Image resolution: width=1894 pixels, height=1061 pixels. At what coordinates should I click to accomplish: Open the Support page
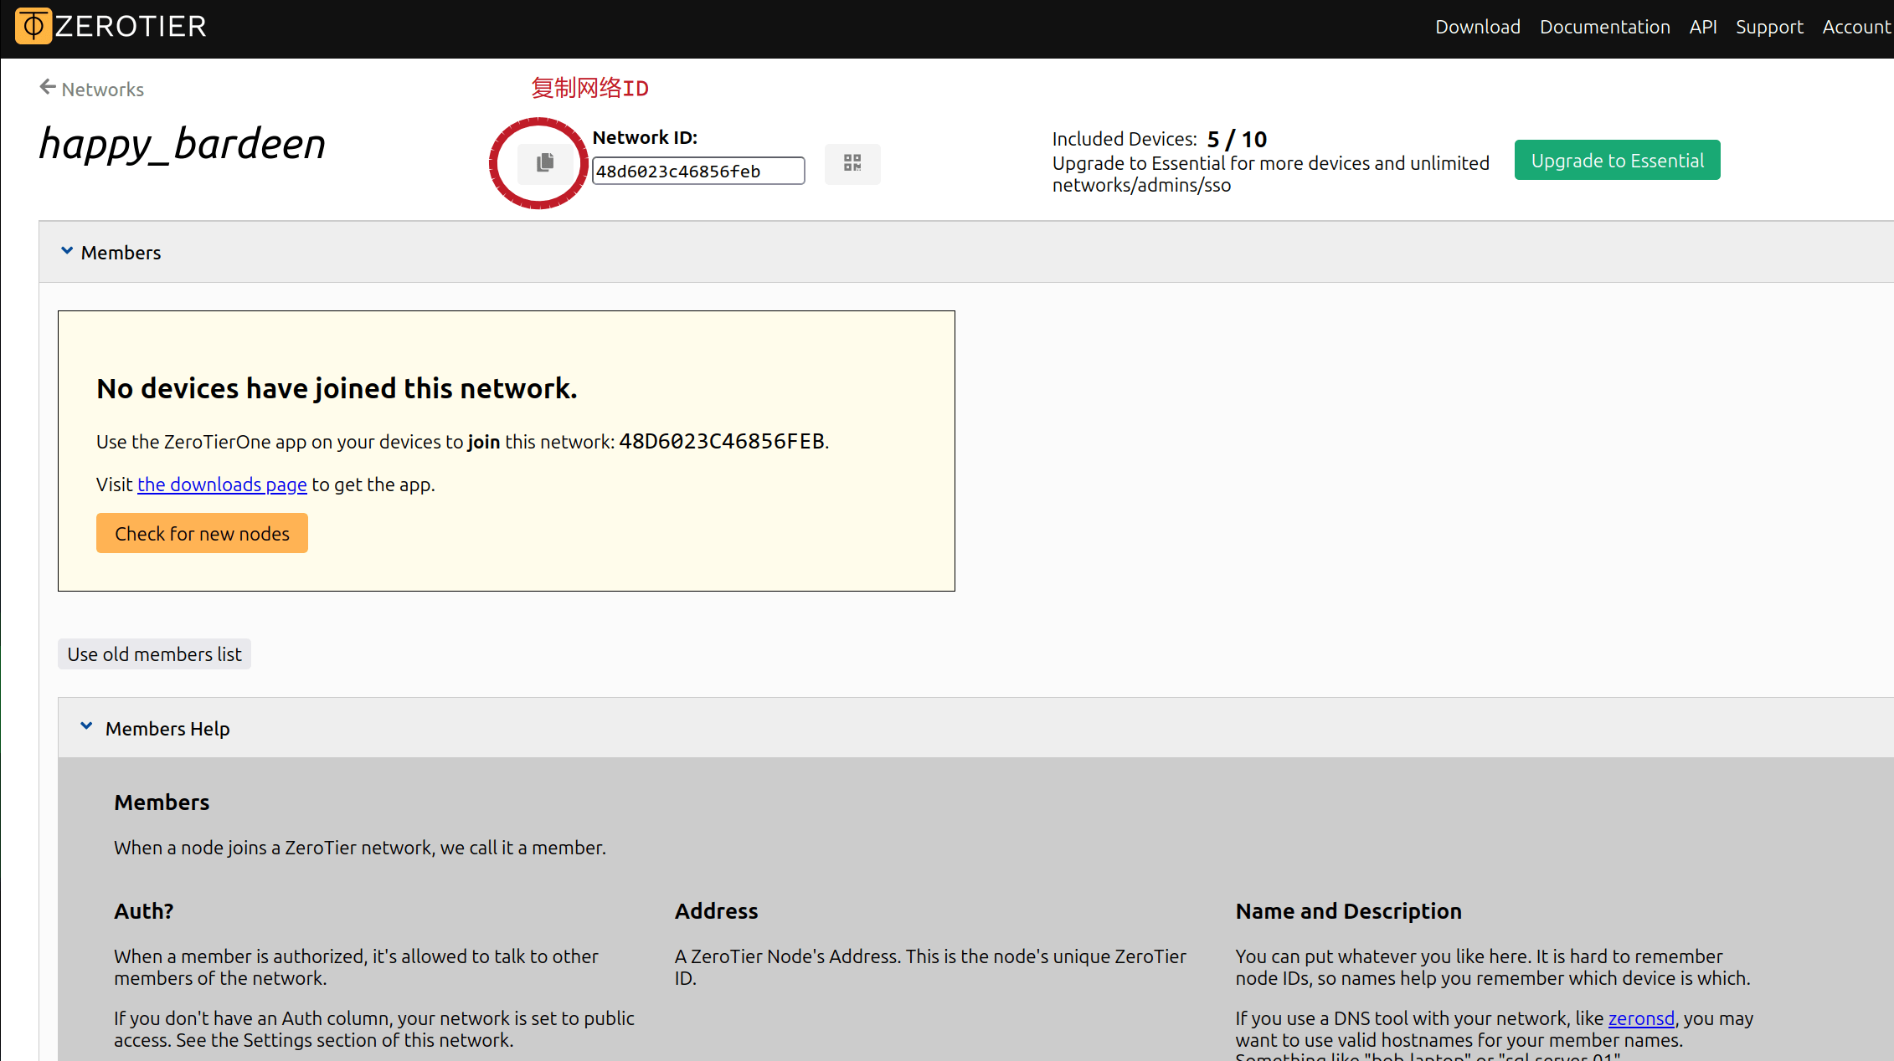click(1769, 26)
